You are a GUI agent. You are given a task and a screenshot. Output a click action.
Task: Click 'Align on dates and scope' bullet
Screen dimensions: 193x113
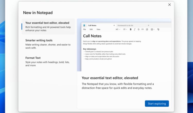click(102, 56)
